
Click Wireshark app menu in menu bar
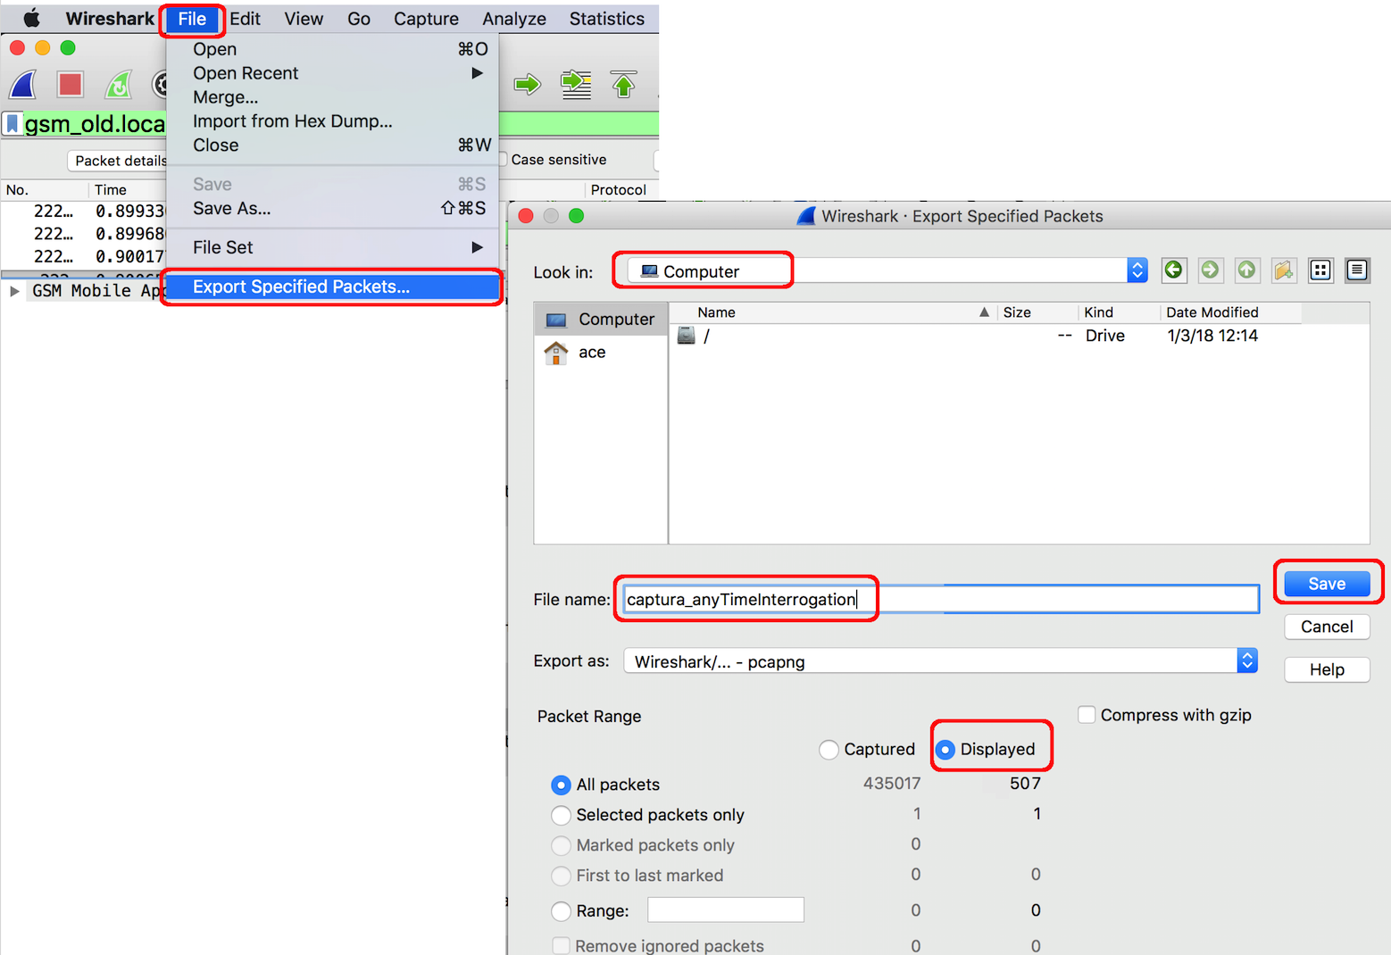tap(110, 19)
